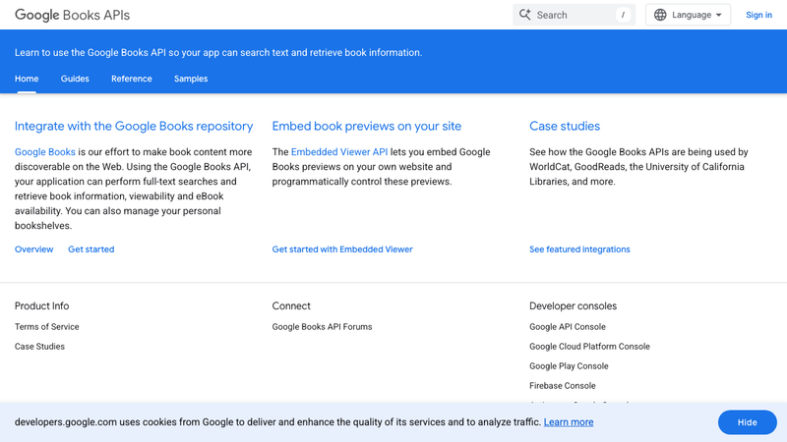Open Case Studies footer link

(x=39, y=347)
